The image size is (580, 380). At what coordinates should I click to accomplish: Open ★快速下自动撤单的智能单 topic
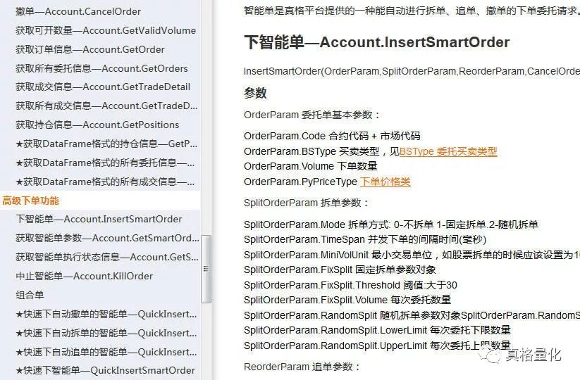(x=106, y=314)
